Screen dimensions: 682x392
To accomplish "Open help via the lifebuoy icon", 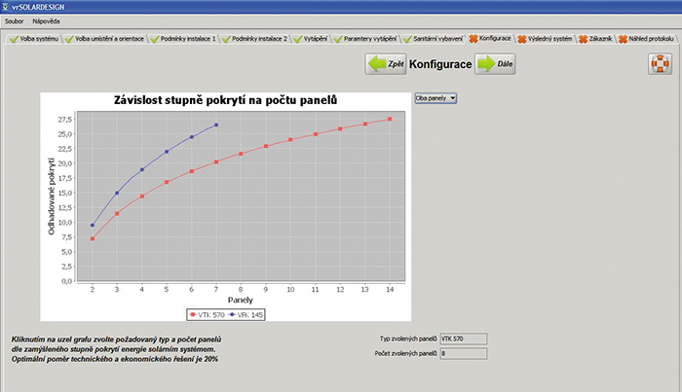I will point(660,64).
